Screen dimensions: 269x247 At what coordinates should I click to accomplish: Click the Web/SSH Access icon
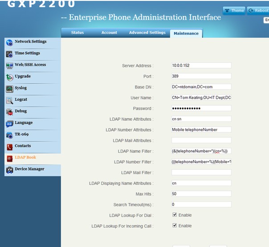click(x=10, y=66)
